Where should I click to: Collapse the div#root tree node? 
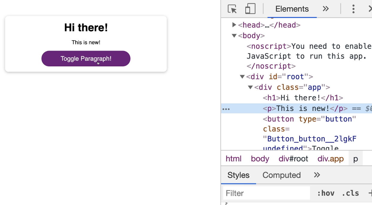(242, 77)
